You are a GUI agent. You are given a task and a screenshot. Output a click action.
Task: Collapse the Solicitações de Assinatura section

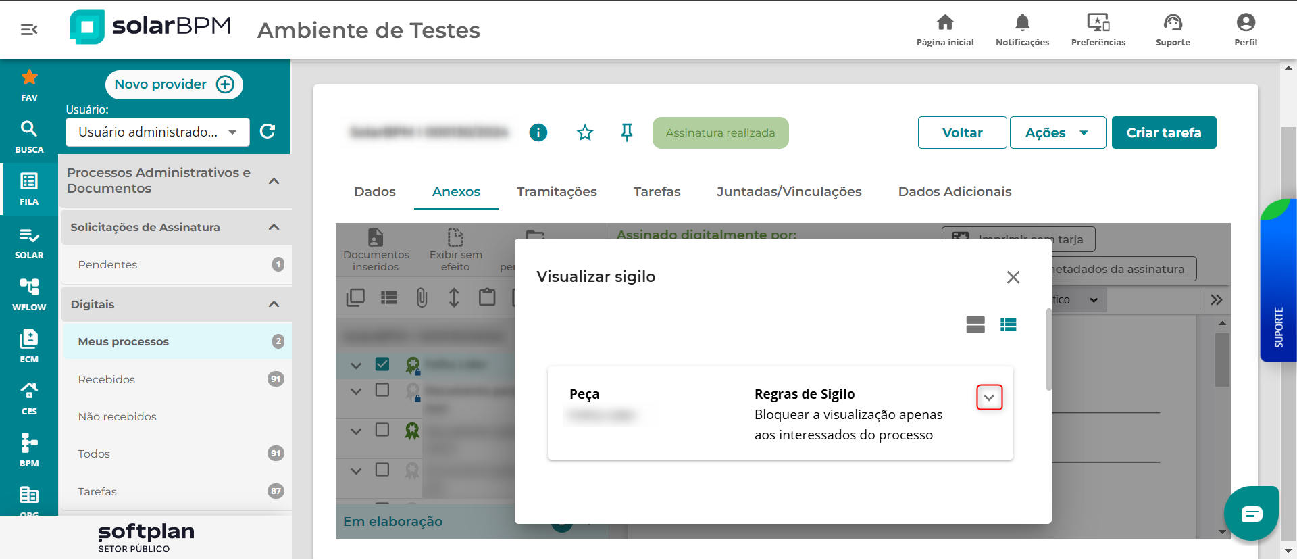[274, 227]
